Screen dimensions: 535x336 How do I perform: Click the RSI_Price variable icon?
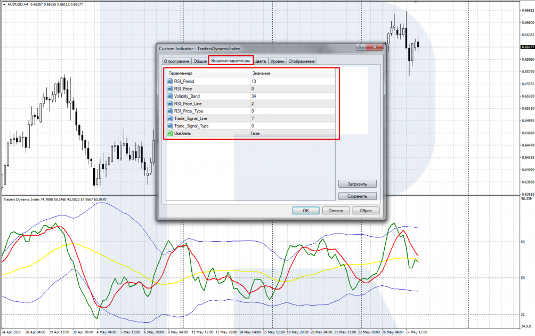tap(169, 89)
